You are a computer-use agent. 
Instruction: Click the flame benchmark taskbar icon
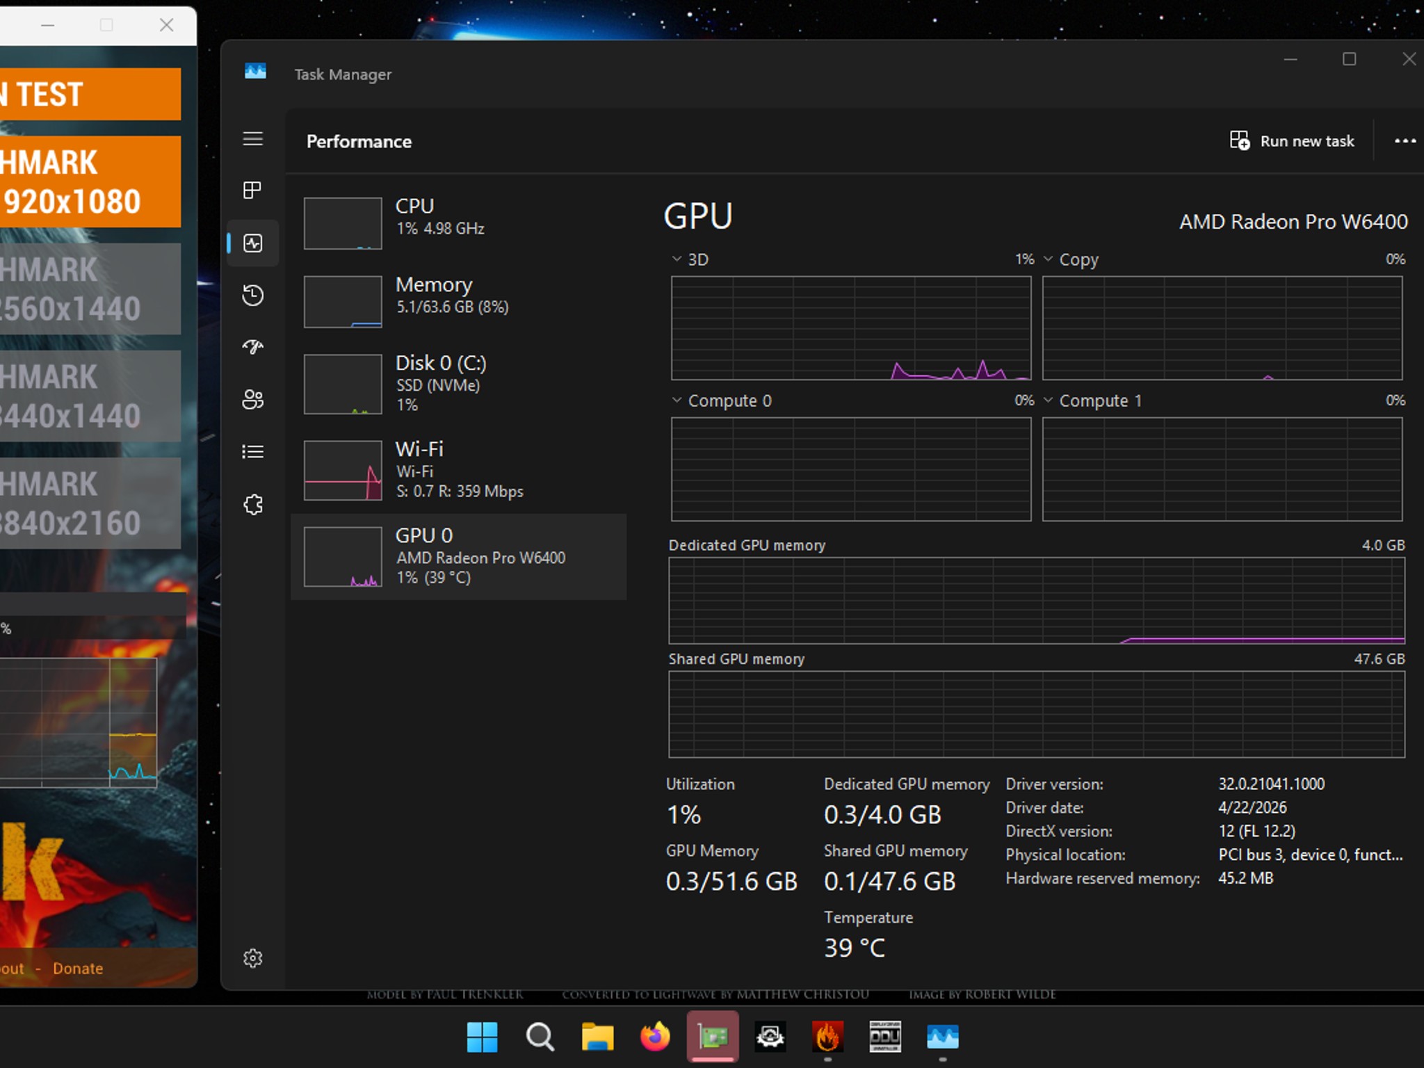point(827,1037)
